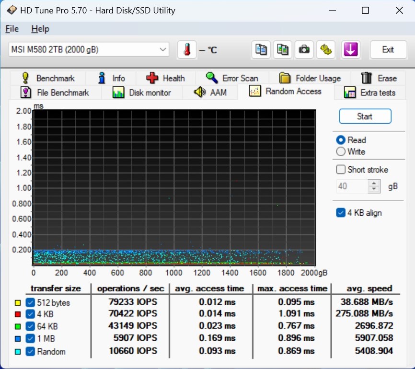Click the yellow 512 bytes color swatch
Viewport: 415px width, 369px height.
(x=18, y=302)
